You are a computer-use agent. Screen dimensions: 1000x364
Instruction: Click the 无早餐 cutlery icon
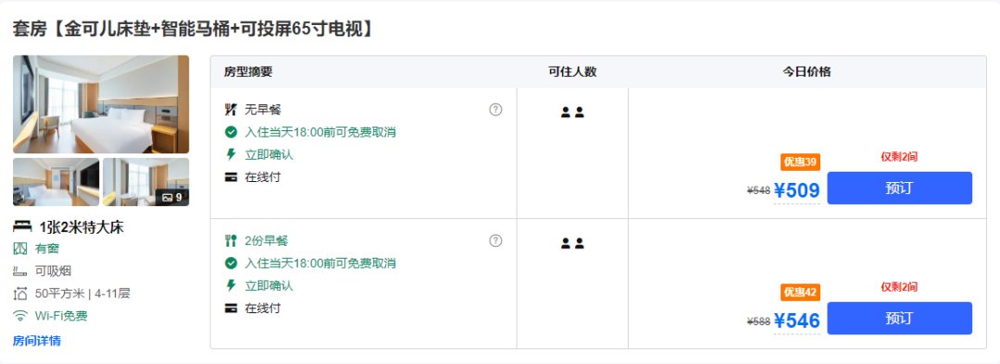pos(231,109)
